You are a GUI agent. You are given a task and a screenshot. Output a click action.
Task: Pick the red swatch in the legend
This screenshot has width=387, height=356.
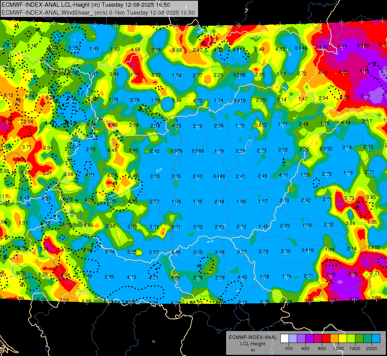[326, 339]
